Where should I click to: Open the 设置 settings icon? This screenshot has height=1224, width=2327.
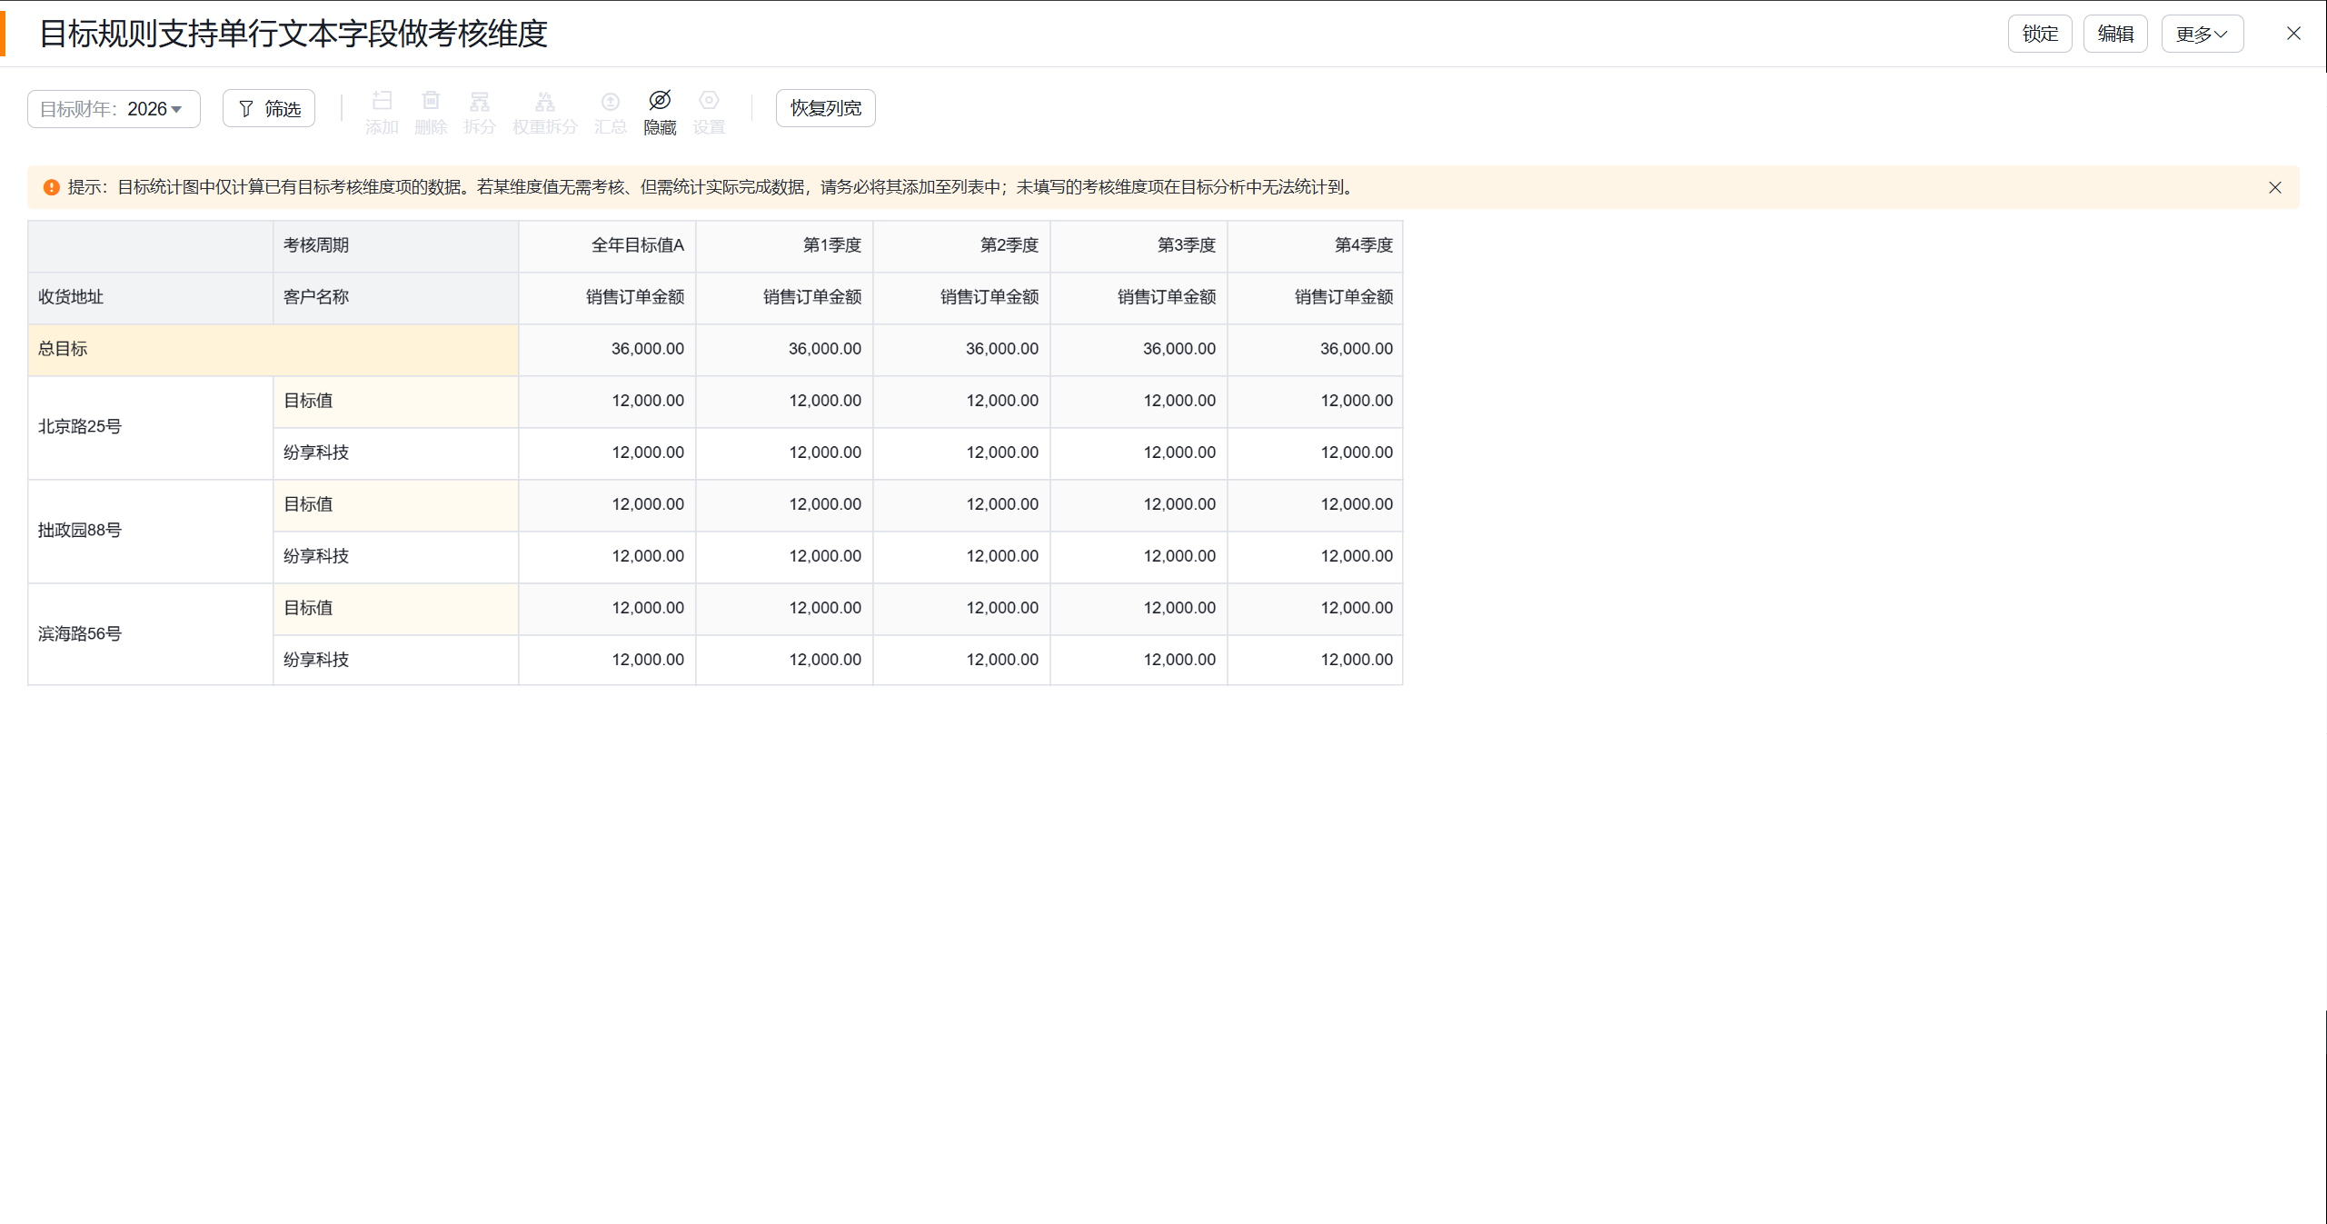pyautogui.click(x=709, y=101)
